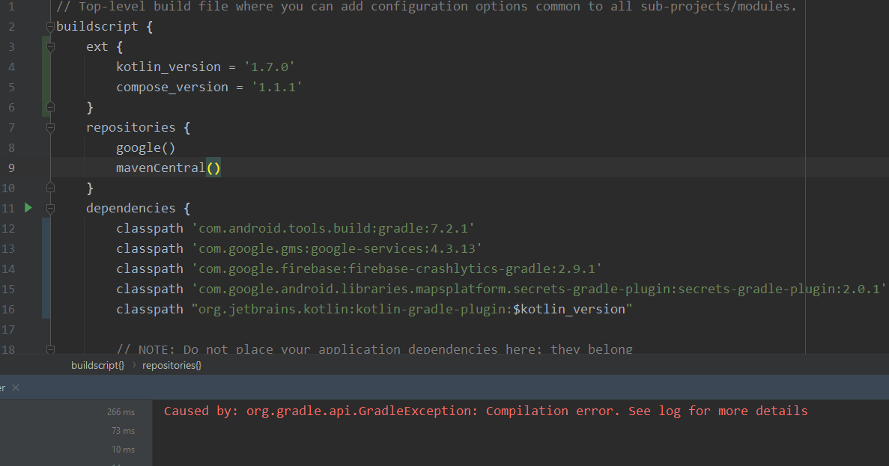Click the firebase-crashlytics-gradle:2.9.1 classpath string
The image size is (889, 466).
(x=397, y=269)
